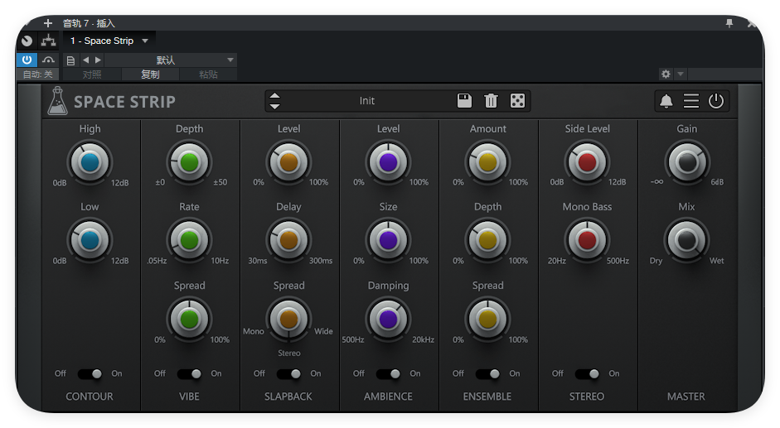Viewport: 780px width, 428px height.
Task: Click the plus icon to add an insert
Action: click(x=48, y=23)
